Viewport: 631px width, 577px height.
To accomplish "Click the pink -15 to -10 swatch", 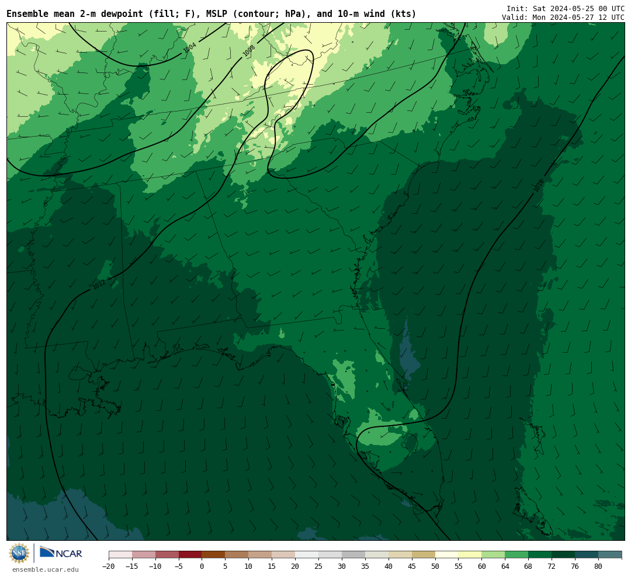I will coord(144,555).
